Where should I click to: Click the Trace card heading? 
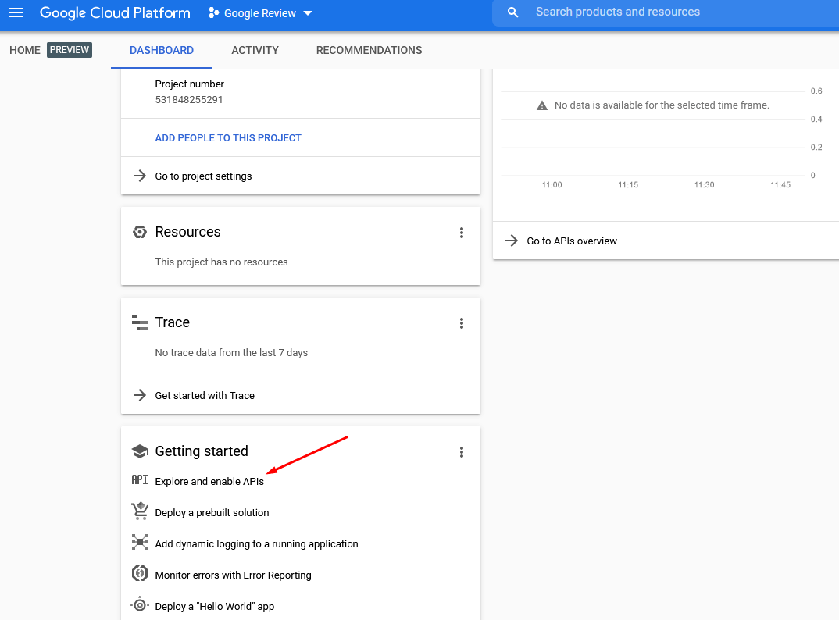point(173,322)
